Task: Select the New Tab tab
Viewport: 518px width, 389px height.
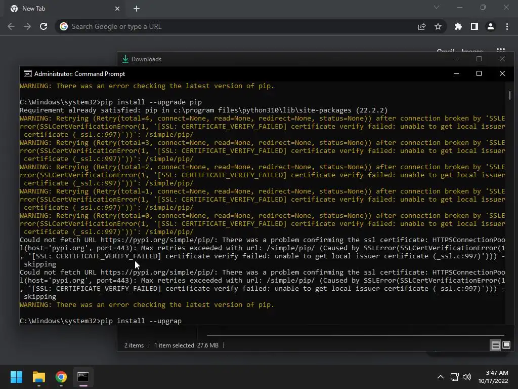Action: click(x=64, y=9)
